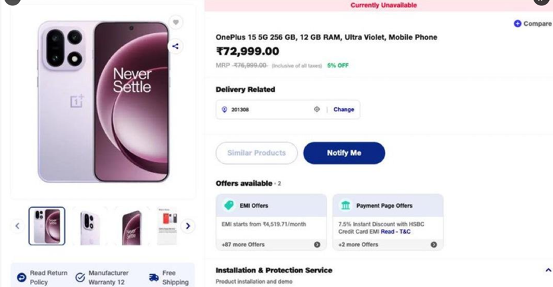Click Change next to pincode

[344, 109]
